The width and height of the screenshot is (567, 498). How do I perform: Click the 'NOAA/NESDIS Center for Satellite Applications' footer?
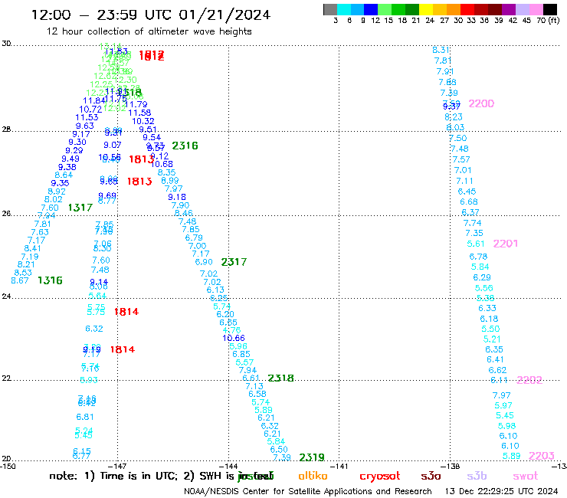308,492
